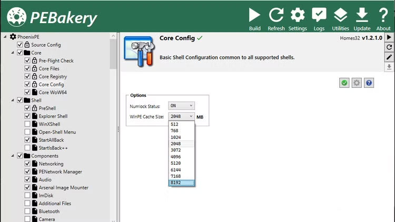Open the Logs panel icon
Screen dimensions: 395x222
point(319,15)
